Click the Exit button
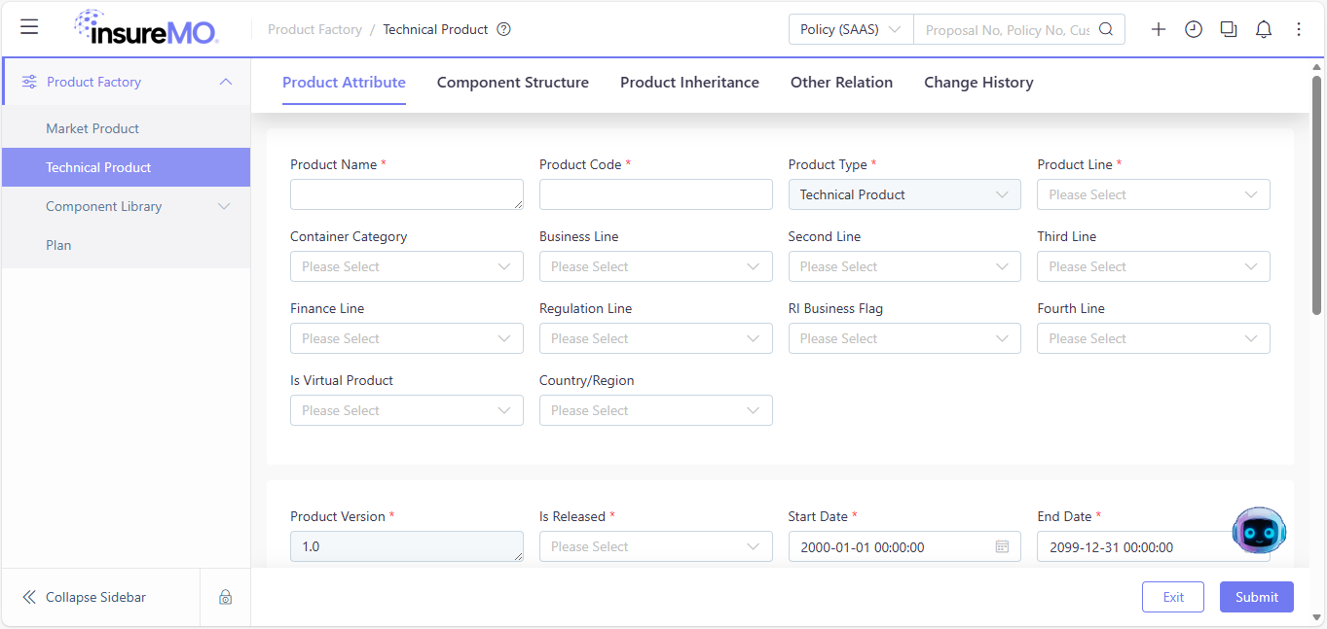The image size is (1327, 629). click(1173, 597)
